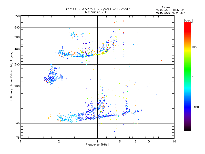The image size is (205, 154).
Task: Click the height axis "100" tick label
Action: coord(17,123)
